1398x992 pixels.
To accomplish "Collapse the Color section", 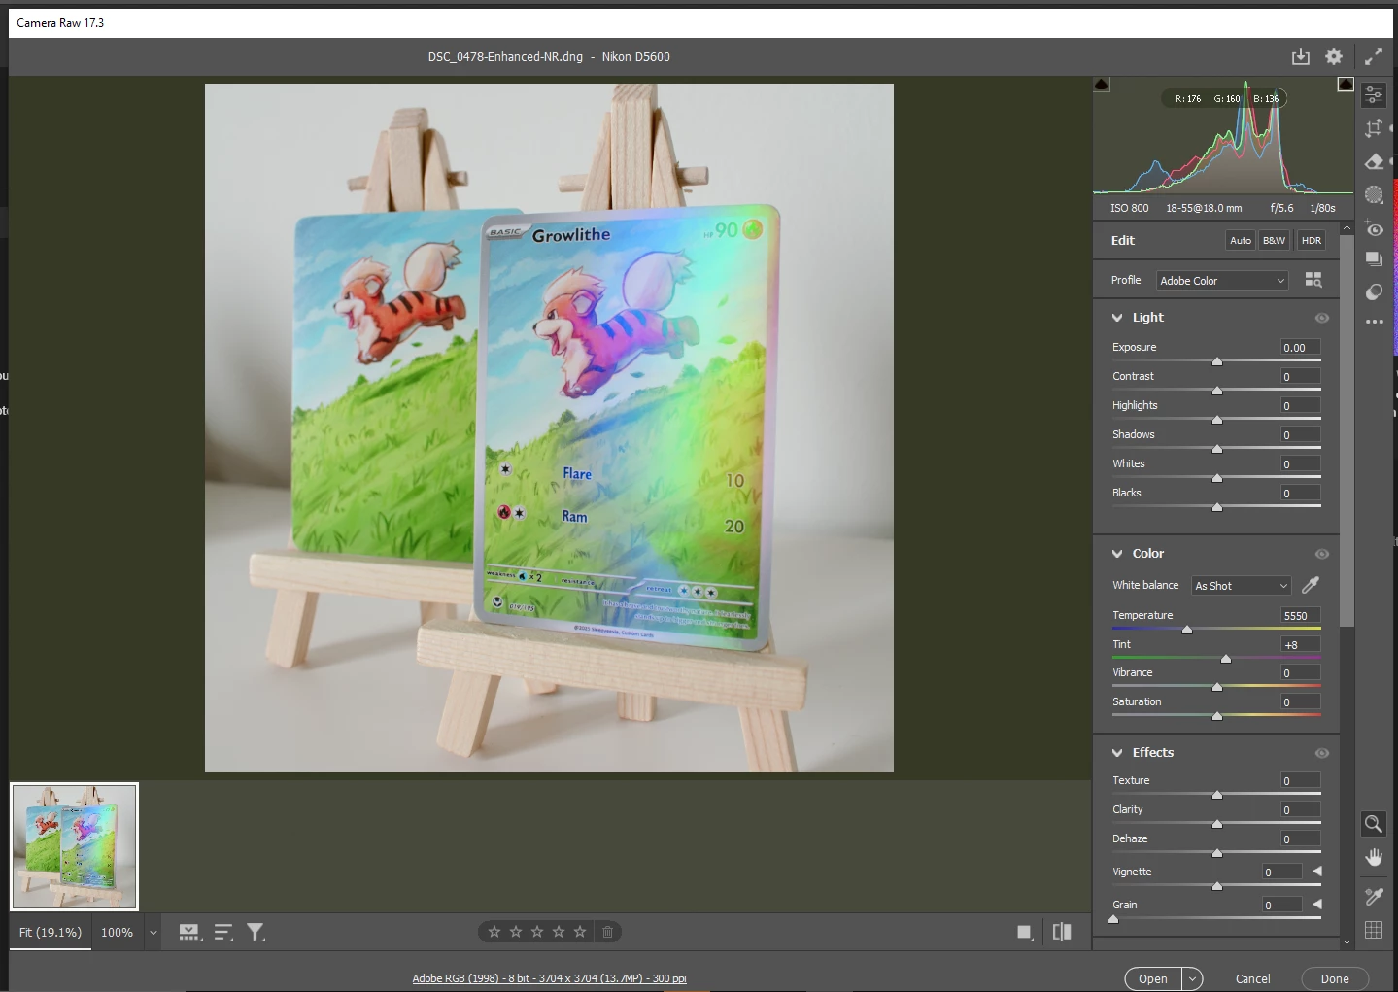I will pos(1117,554).
